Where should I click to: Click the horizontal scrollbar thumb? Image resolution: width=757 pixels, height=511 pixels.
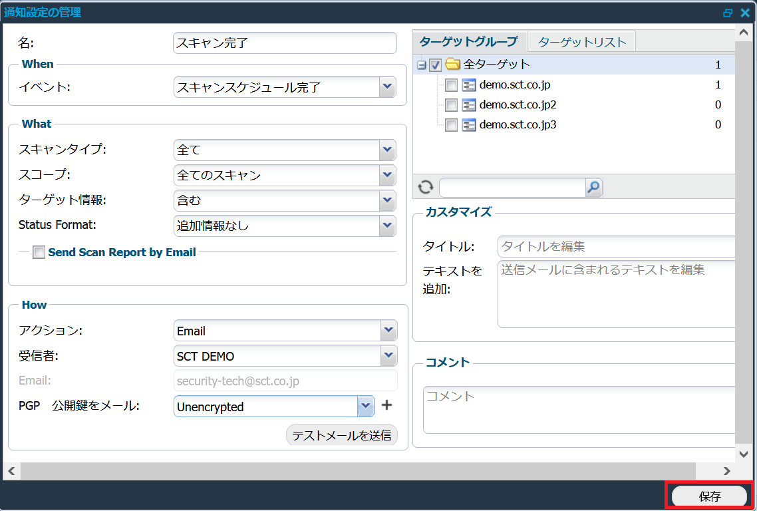[x=359, y=471]
